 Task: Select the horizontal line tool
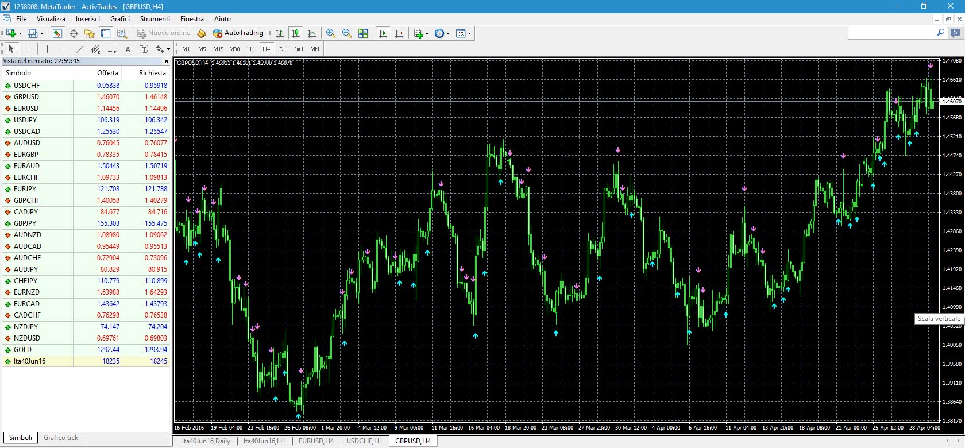(63, 49)
